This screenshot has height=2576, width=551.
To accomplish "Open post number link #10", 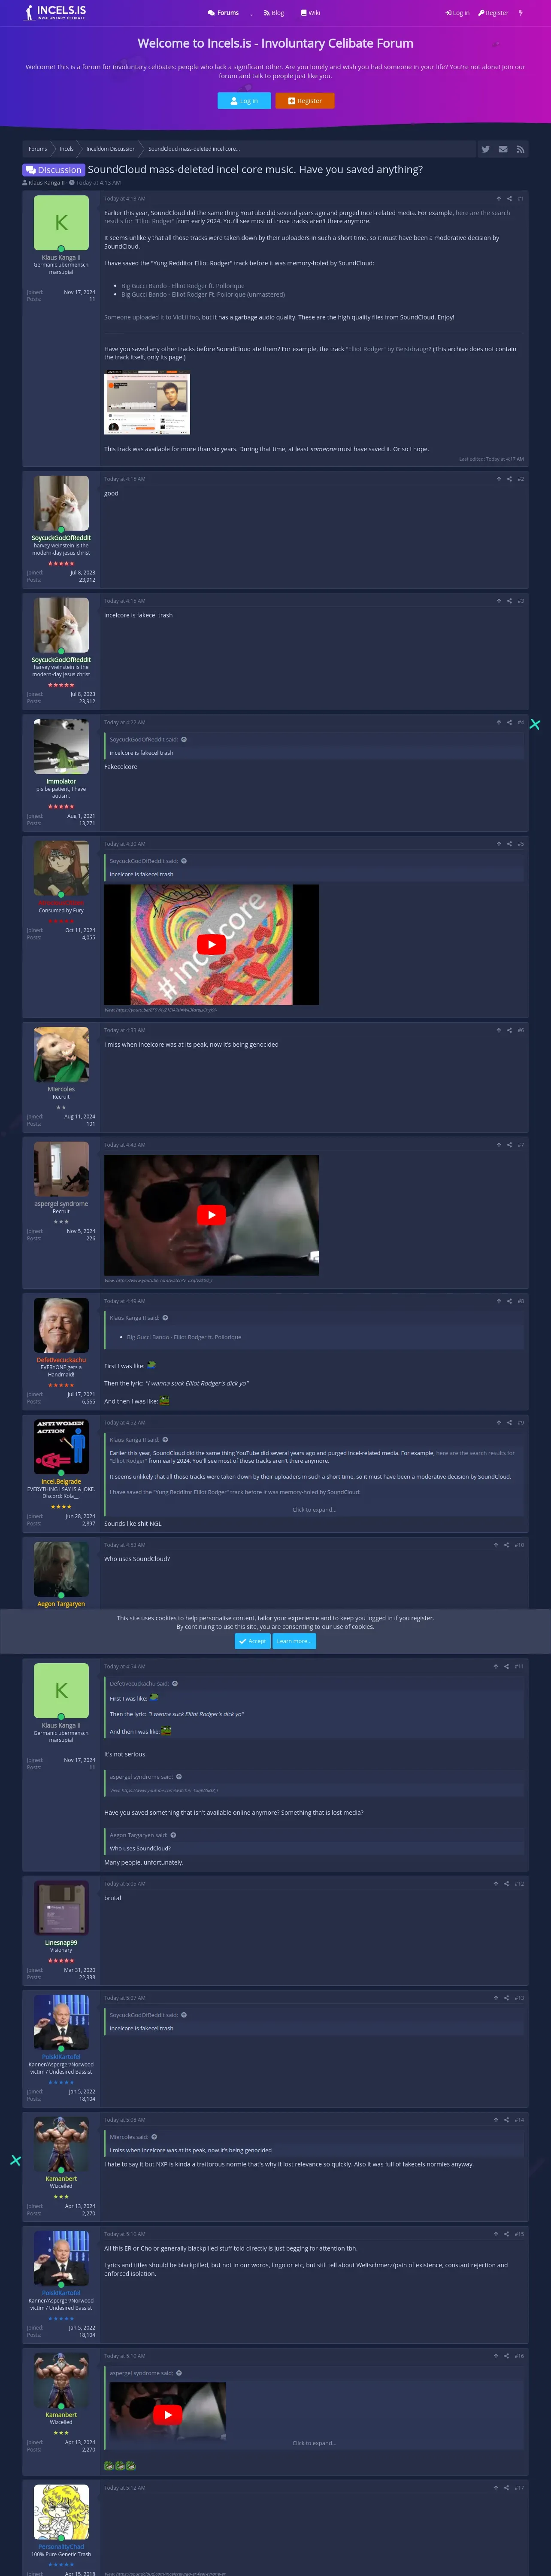I will (x=519, y=1545).
